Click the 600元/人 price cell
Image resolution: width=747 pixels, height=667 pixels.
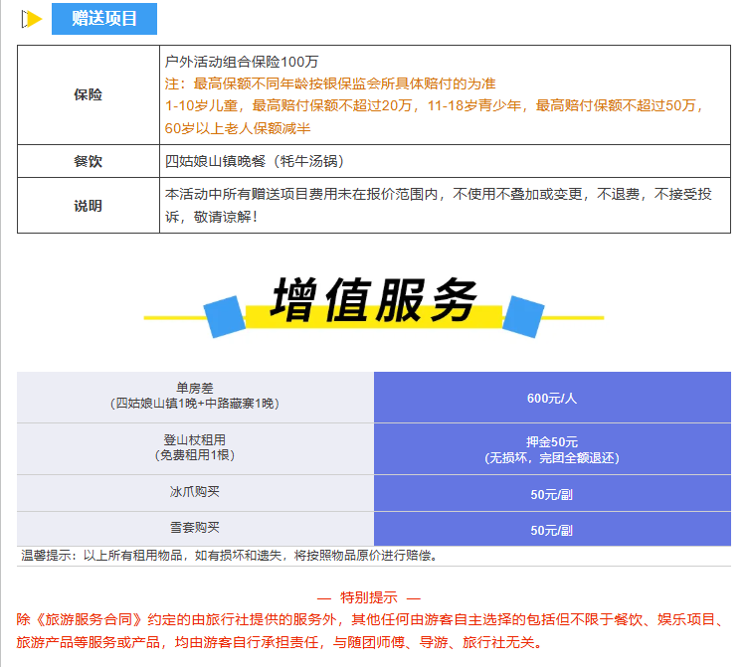coord(551,398)
